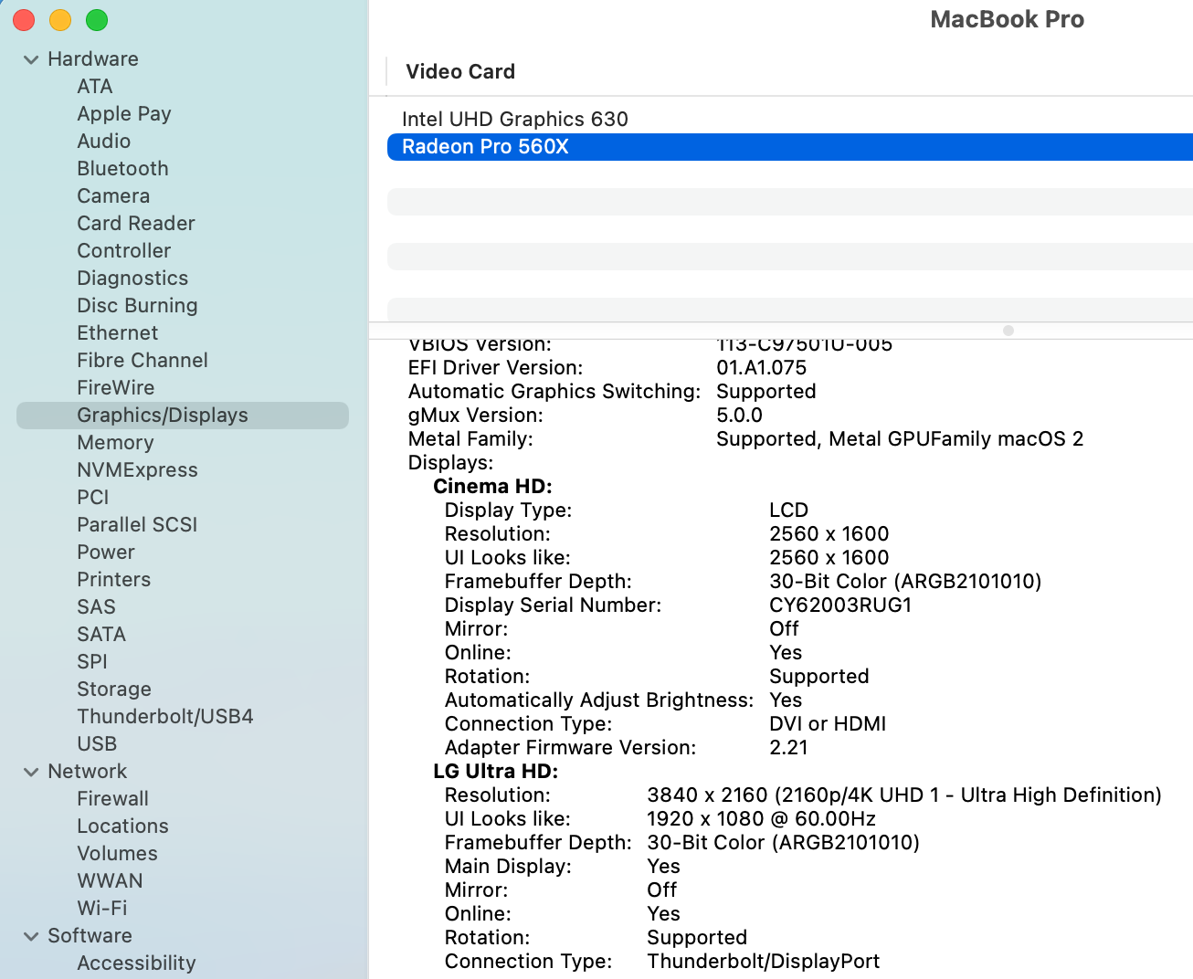The image size is (1193, 979).
Task: Click the green zoom window button
Action: 97,20
